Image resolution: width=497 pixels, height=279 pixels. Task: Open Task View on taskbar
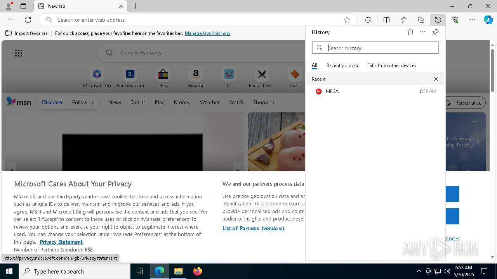click(x=140, y=271)
